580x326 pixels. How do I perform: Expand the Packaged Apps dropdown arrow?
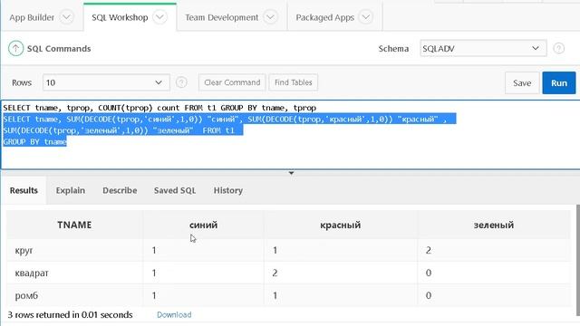365,17
